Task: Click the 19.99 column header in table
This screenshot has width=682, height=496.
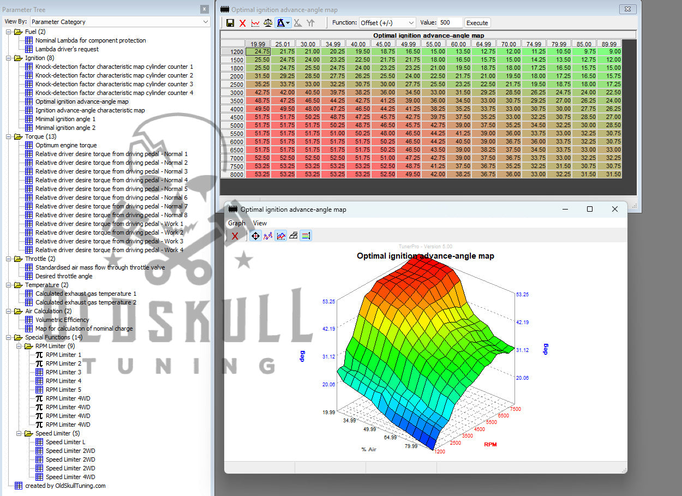Action: click(258, 44)
